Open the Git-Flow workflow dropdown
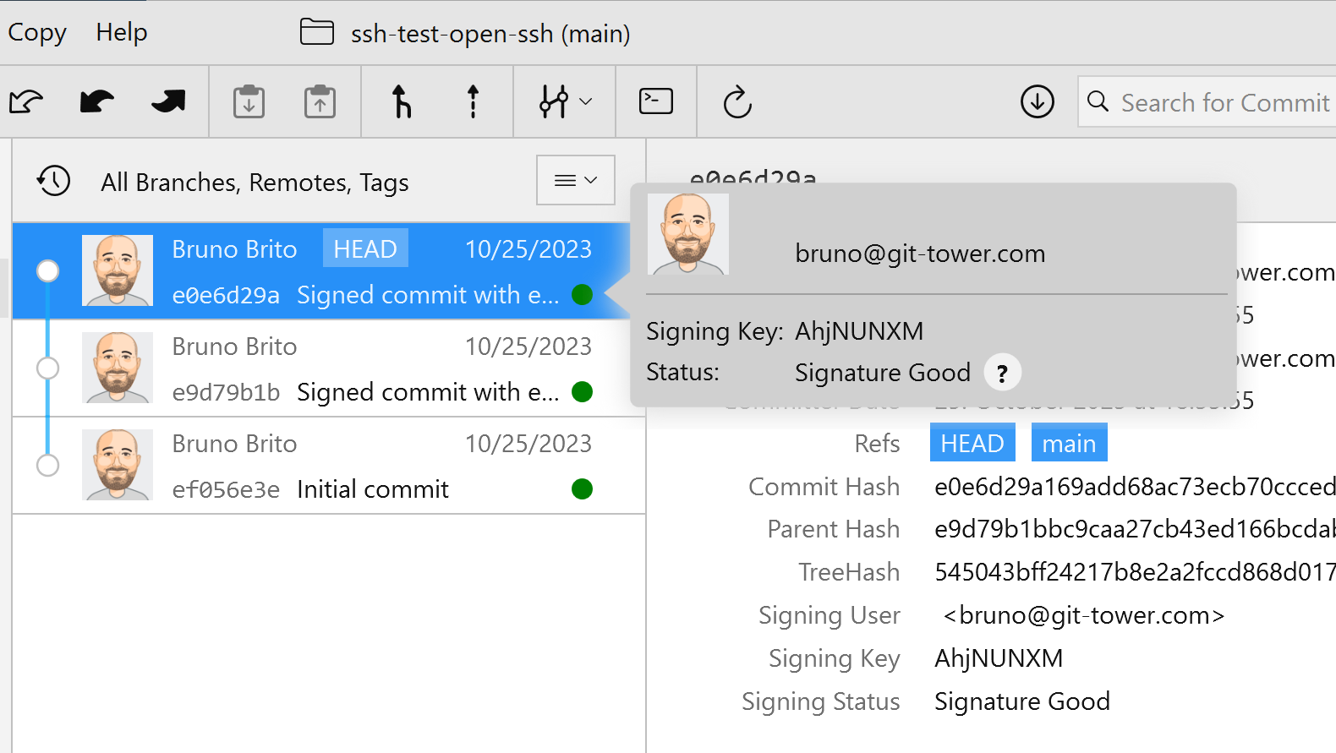 (565, 102)
